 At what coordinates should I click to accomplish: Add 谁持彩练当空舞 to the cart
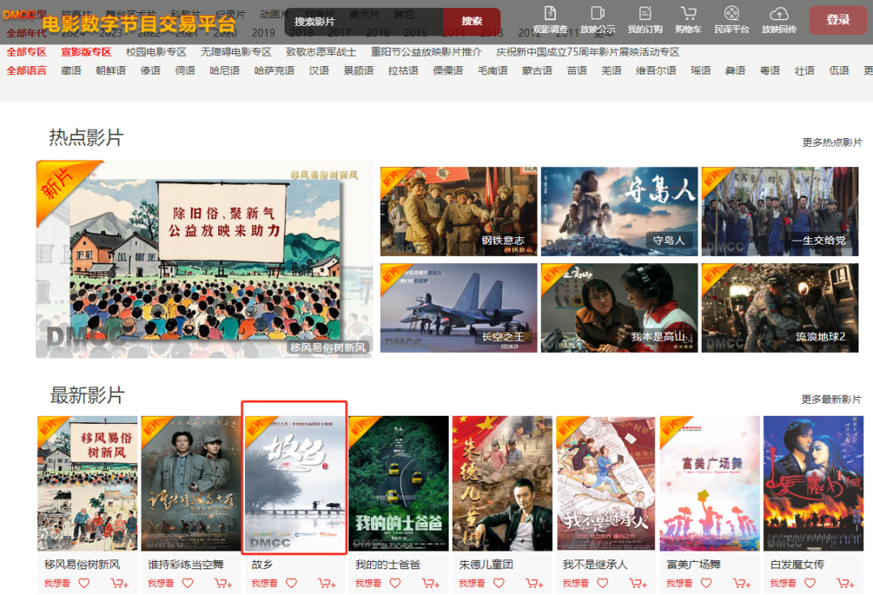click(223, 584)
